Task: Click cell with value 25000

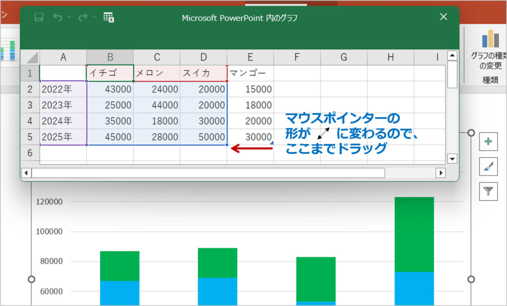Action: [x=110, y=105]
